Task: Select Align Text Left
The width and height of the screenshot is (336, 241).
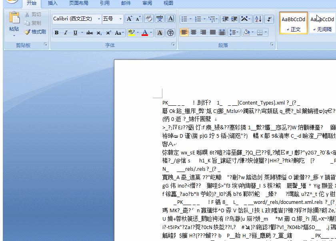Action: (x=184, y=32)
